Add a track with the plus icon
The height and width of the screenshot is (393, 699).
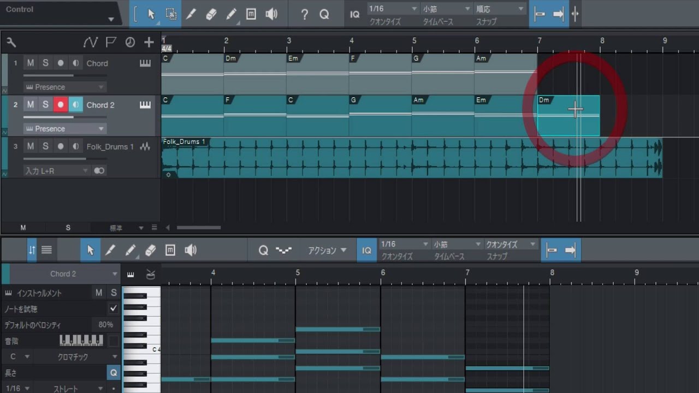point(149,43)
